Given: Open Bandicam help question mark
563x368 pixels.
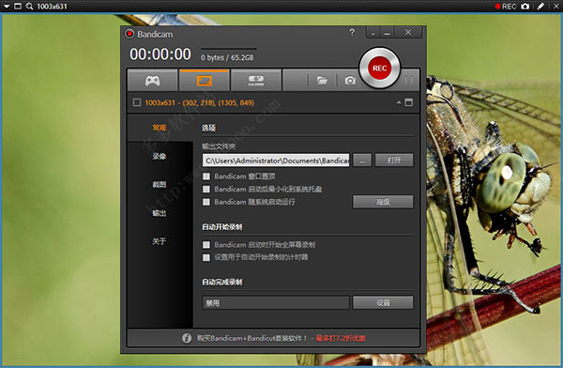Looking at the screenshot, I should 352,33.
